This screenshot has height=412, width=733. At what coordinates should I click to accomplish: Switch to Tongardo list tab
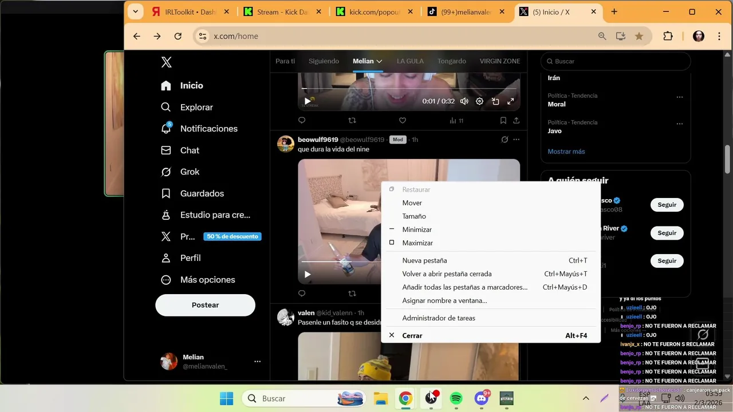click(x=452, y=61)
